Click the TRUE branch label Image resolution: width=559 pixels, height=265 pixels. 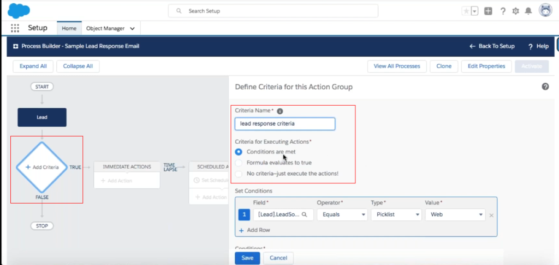coord(75,167)
